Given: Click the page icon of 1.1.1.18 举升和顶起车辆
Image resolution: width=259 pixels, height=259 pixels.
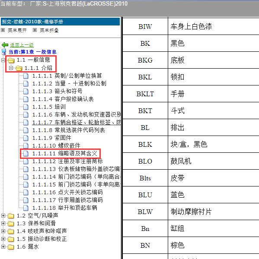Looking at the screenshot, I should [26, 208].
